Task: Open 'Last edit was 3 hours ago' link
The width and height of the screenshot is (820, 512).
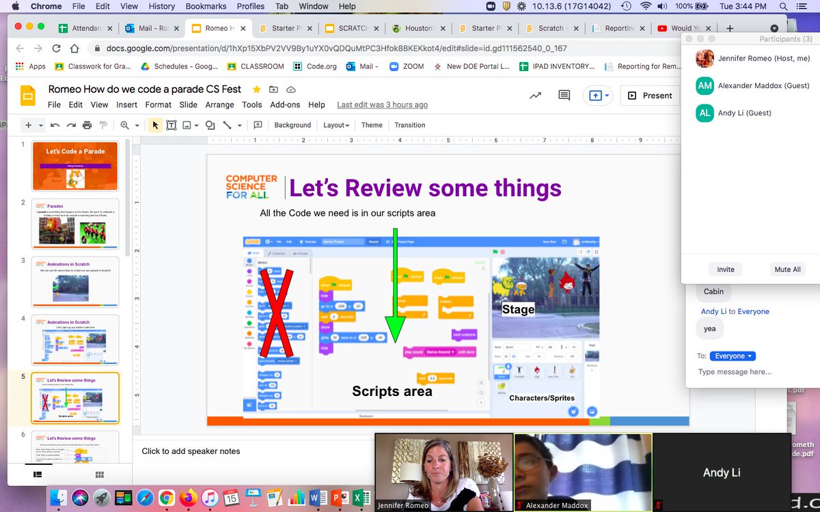Action: (382, 104)
